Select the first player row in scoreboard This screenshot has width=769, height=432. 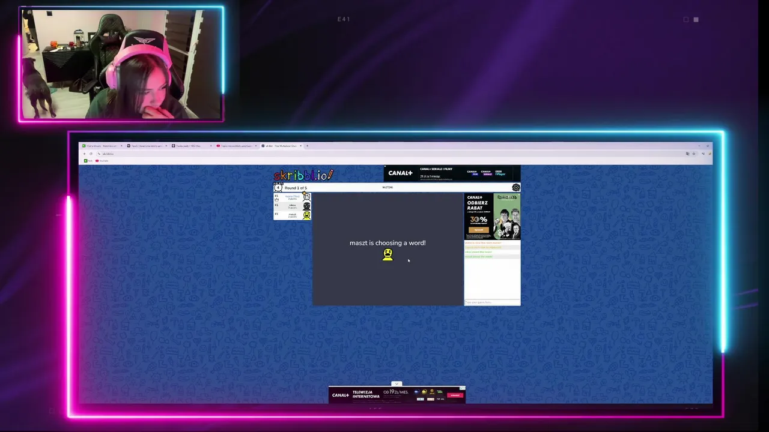tap(293, 197)
